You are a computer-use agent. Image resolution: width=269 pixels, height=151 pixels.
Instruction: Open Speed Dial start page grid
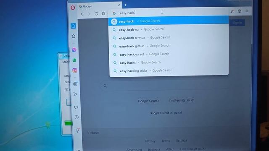pyautogui.click(x=104, y=13)
